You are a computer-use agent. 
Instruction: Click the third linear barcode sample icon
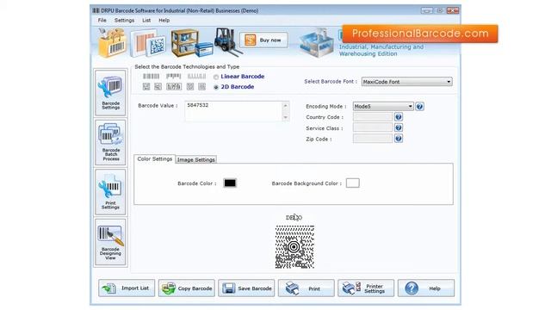click(x=196, y=77)
